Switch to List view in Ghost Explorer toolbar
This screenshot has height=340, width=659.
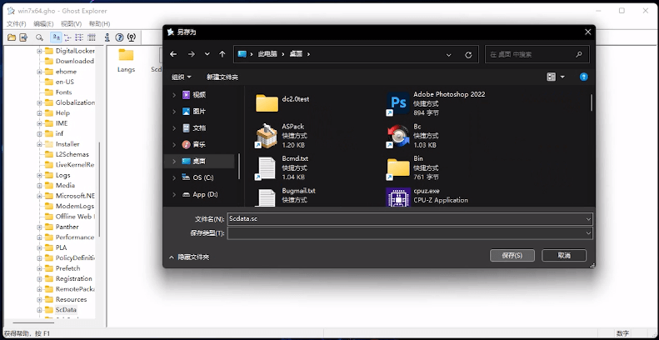(x=79, y=37)
